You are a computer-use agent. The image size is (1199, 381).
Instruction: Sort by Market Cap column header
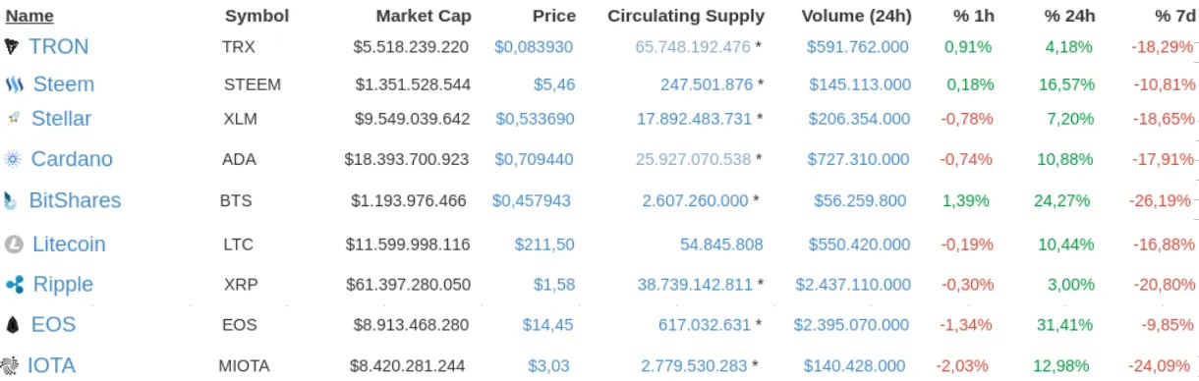[424, 16]
